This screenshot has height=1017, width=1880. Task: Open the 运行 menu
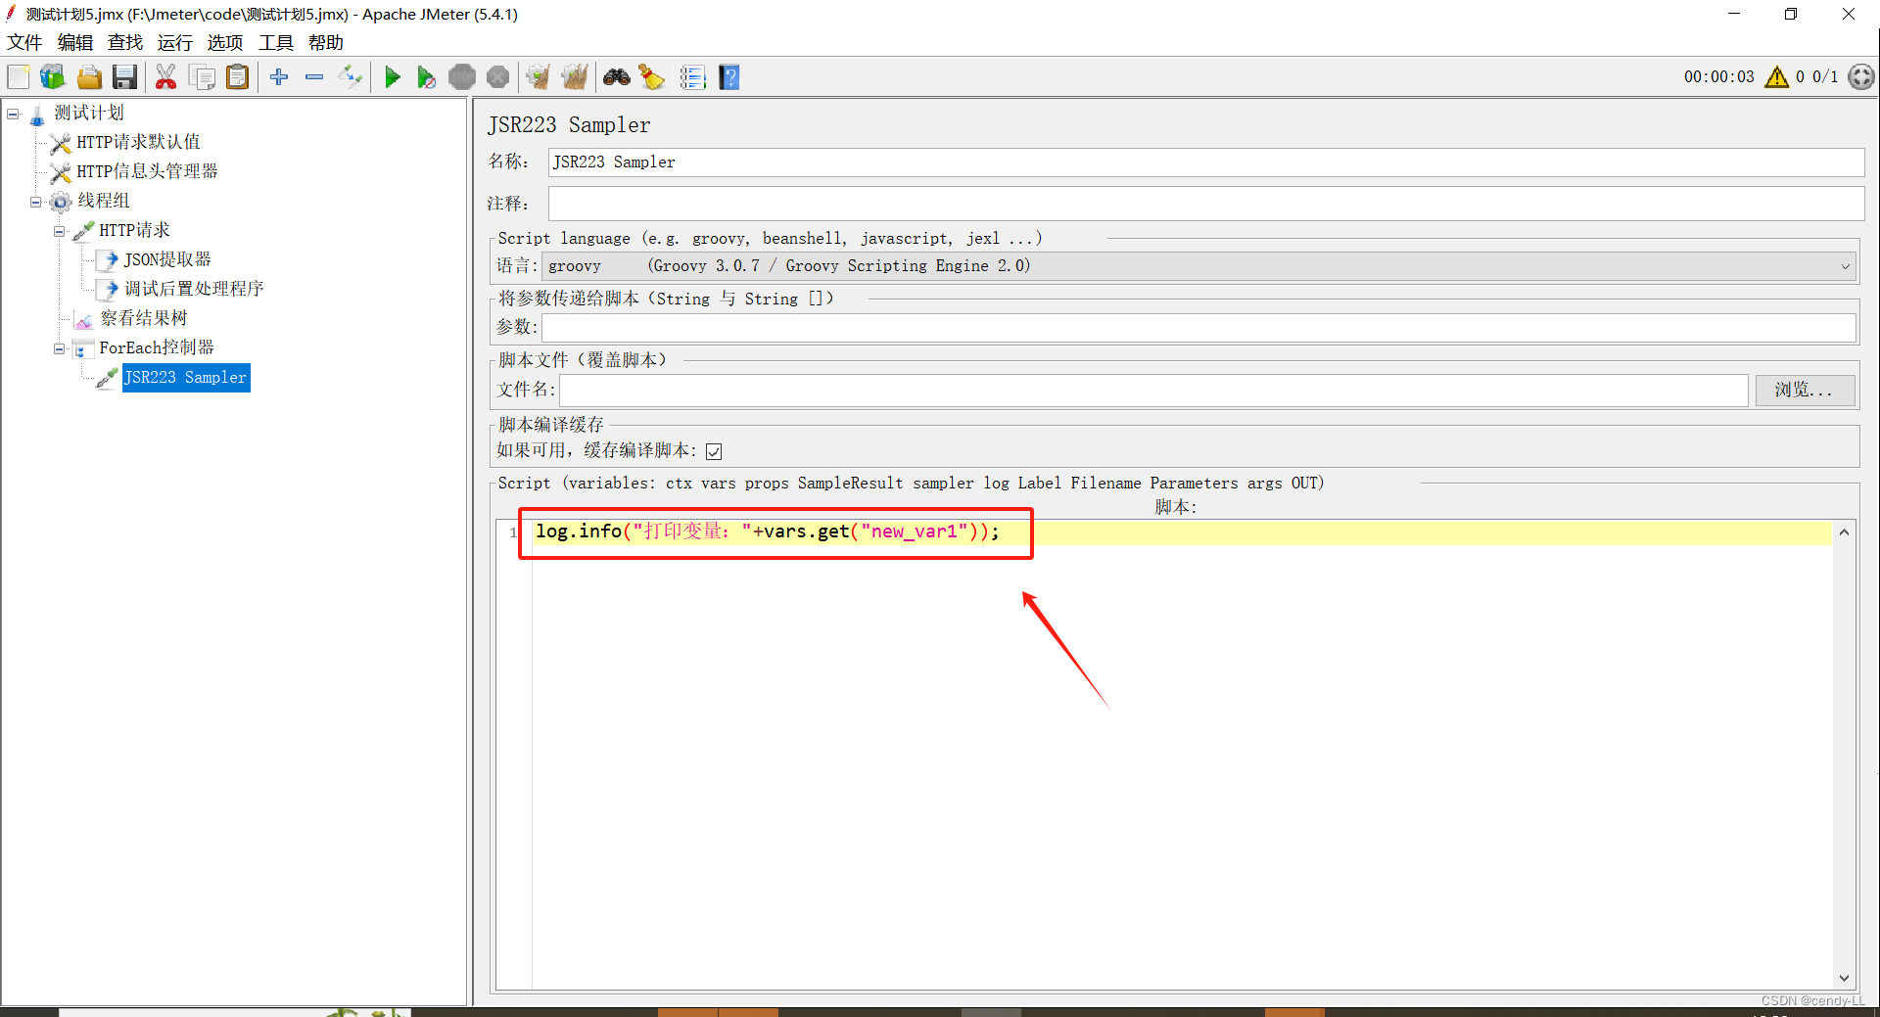point(174,42)
